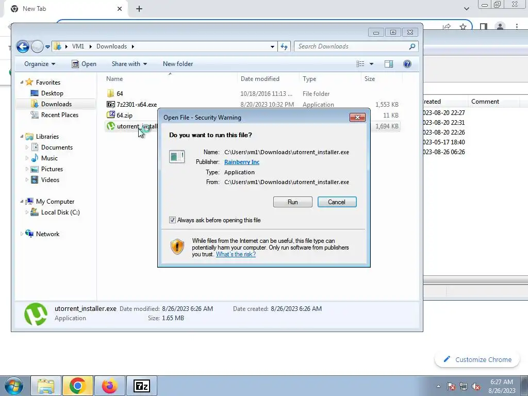The height and width of the screenshot is (396, 528).
Task: Bookmark page with Chrome star icon
Action: [x=463, y=27]
